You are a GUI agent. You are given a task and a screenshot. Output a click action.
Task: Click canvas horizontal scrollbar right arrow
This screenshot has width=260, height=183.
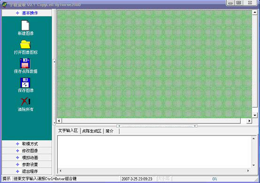(x=249, y=121)
